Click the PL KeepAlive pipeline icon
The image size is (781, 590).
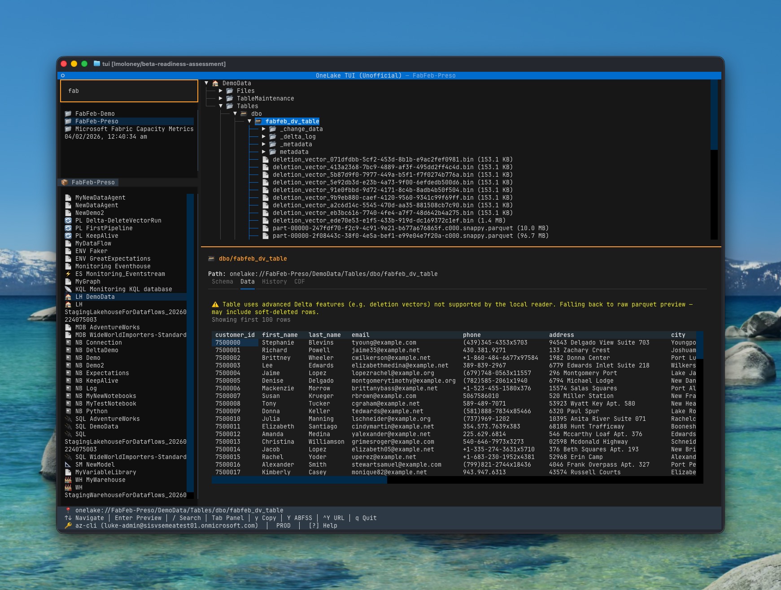click(x=68, y=236)
